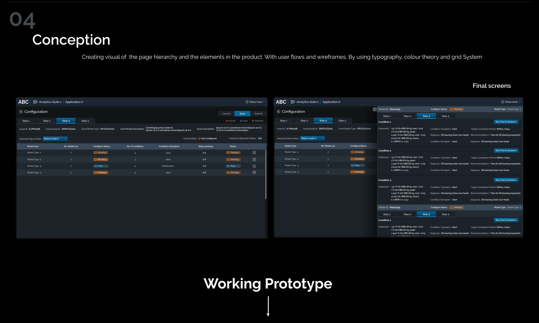Click the ABC logo in the right screen
539x323 pixels.
coord(281,102)
